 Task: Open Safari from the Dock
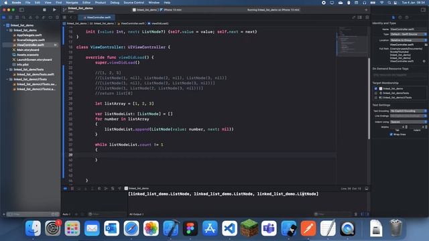pyautogui.click(x=131, y=228)
